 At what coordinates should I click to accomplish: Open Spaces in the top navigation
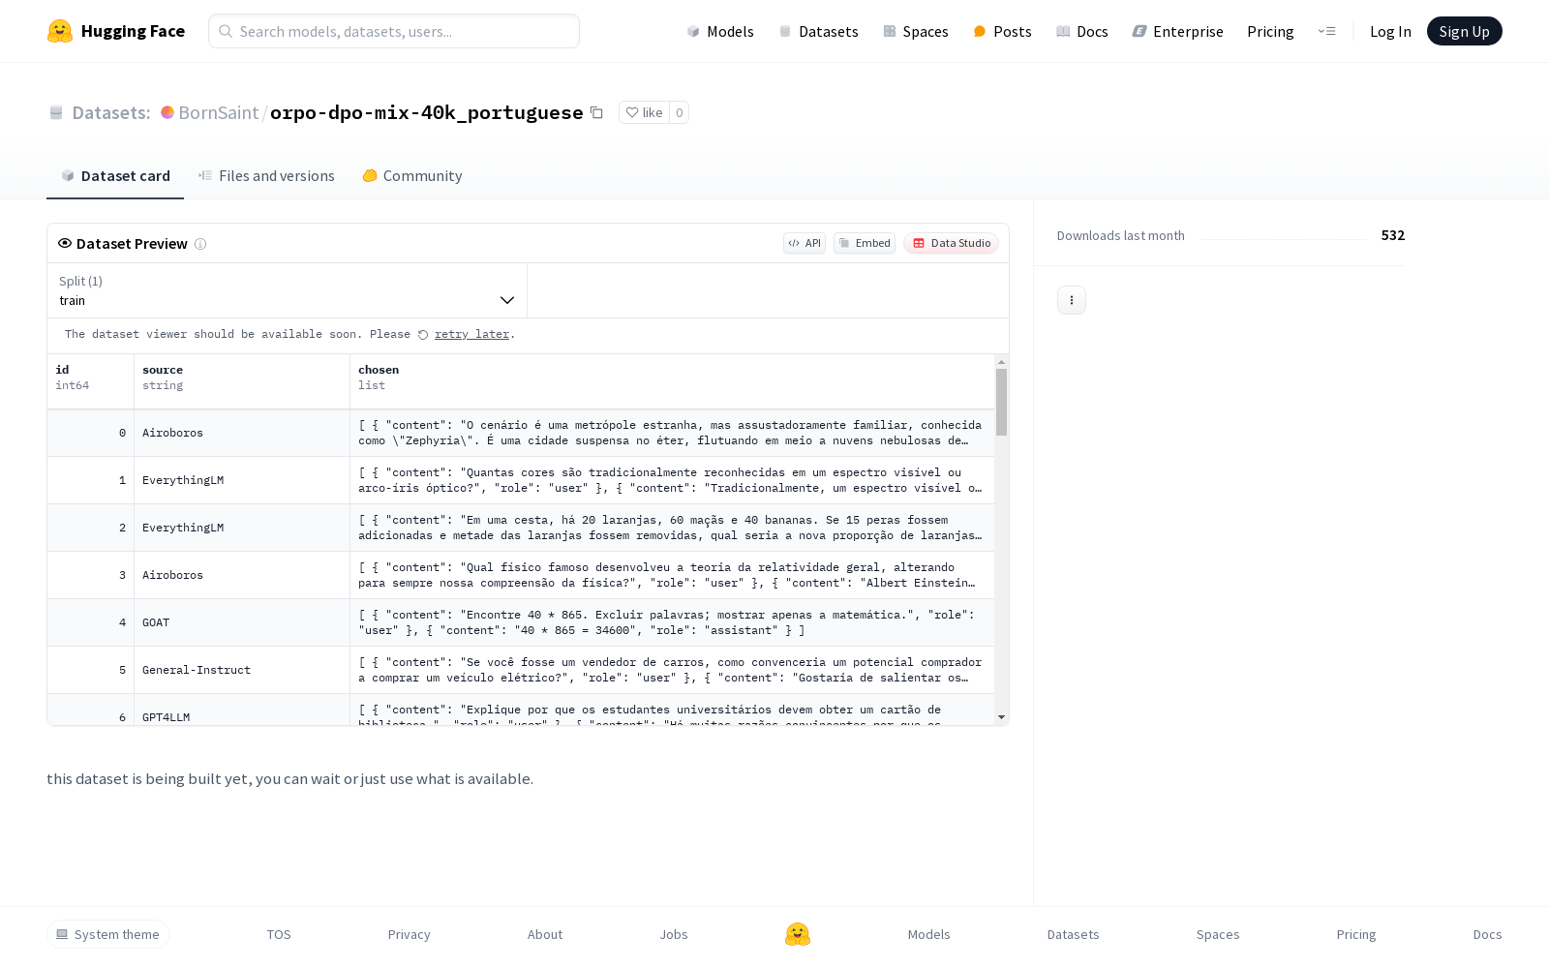[916, 31]
